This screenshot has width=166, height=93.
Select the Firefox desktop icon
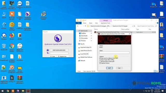click(12, 36)
